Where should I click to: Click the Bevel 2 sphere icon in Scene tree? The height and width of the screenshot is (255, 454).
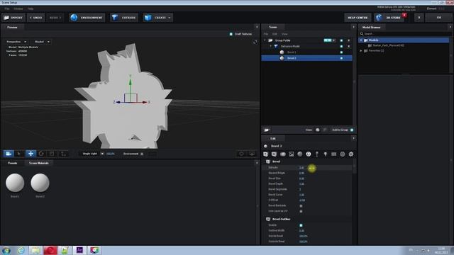click(282, 58)
